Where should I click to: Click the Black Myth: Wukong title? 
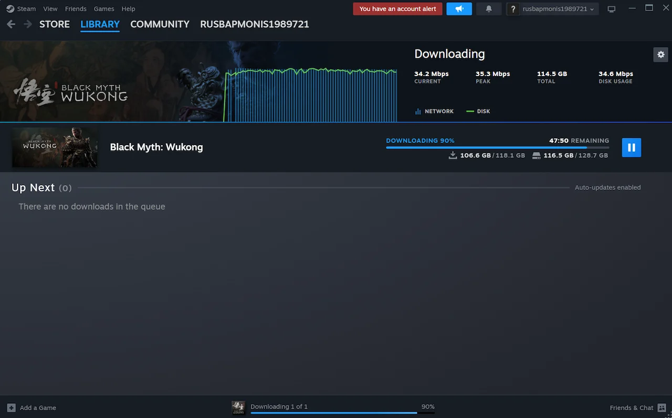point(156,147)
